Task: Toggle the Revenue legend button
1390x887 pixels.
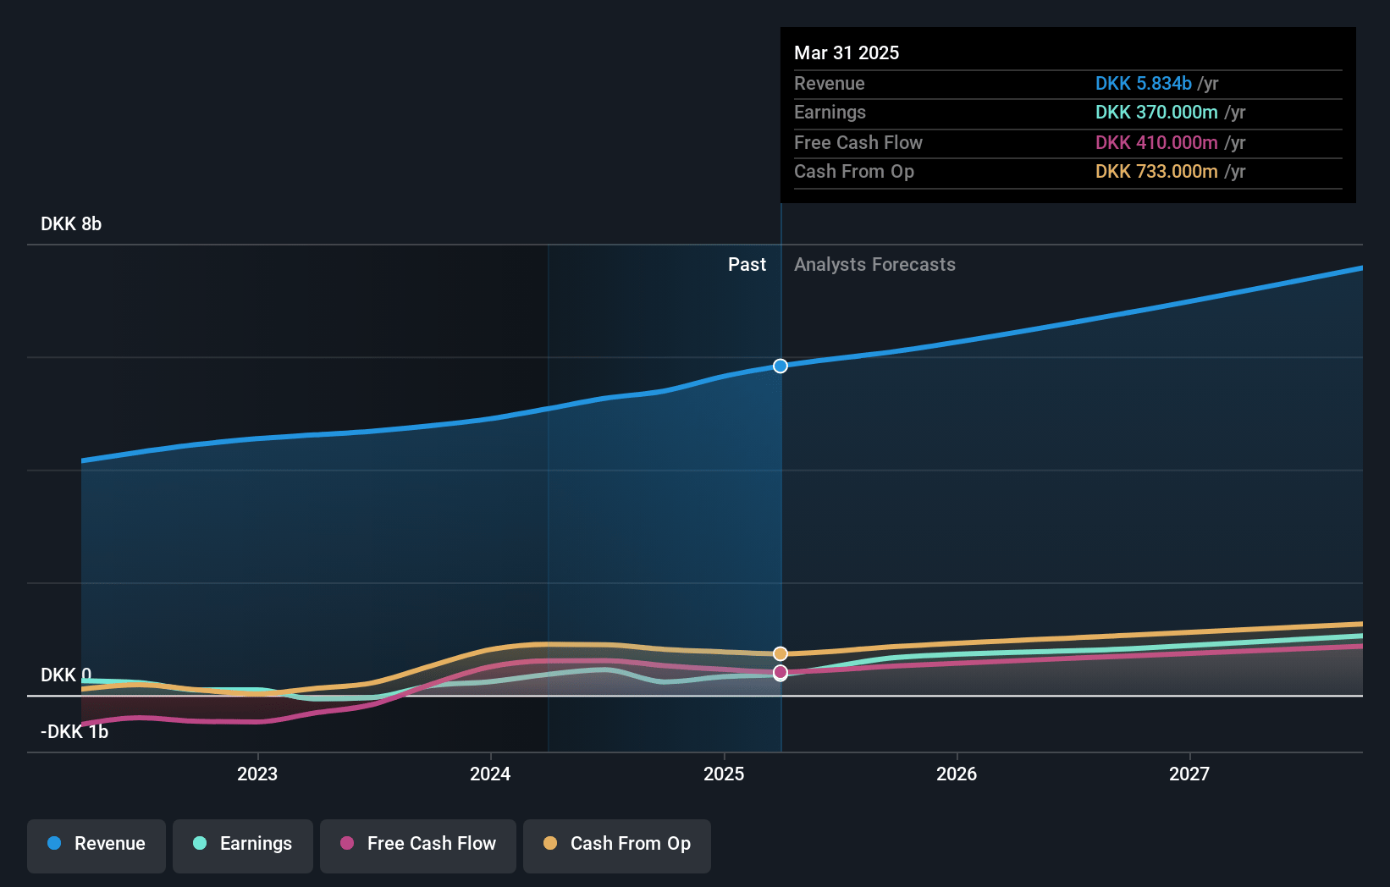Action: (97, 846)
